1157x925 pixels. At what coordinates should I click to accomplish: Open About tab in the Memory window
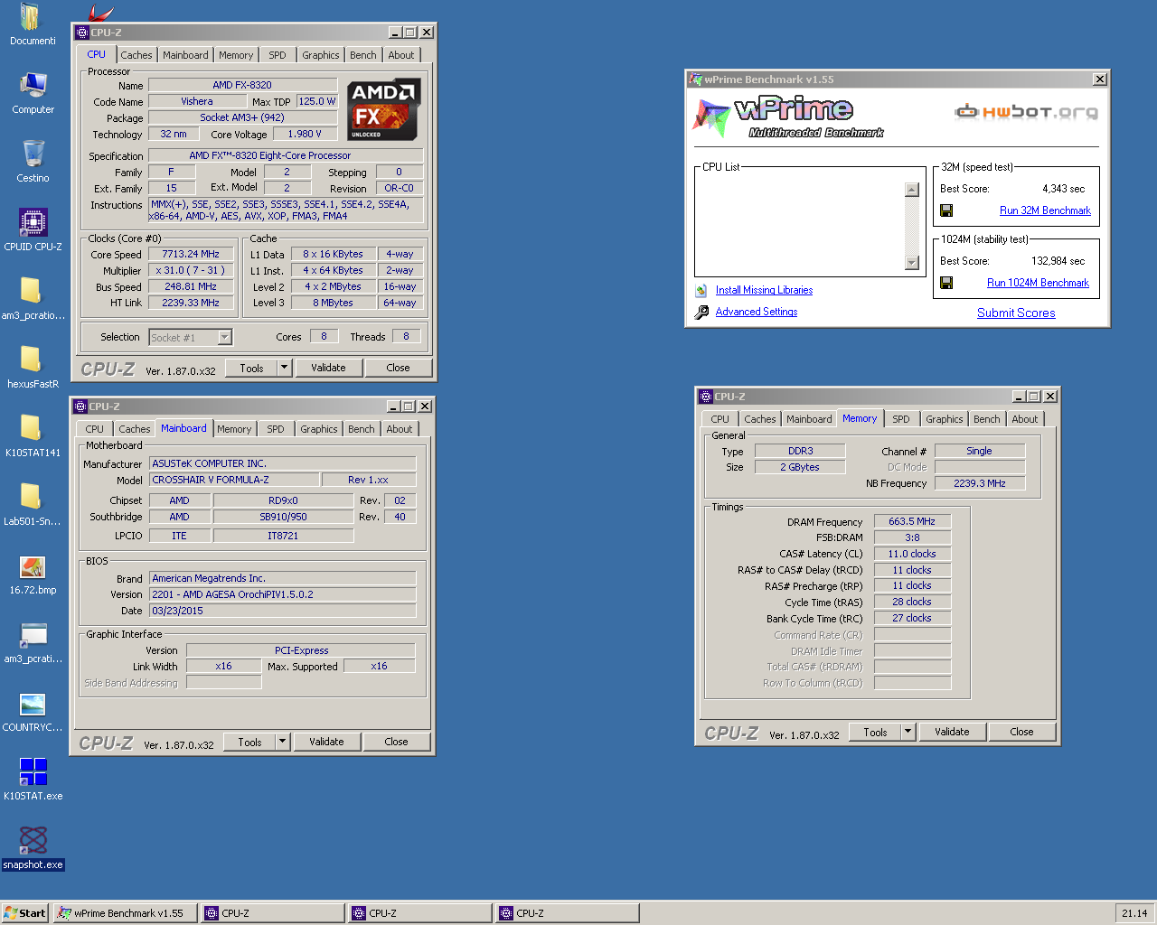[1025, 419]
